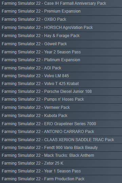
Task: Open HORSCH AgroVation Pack entry
Action: [x=61, y=28]
